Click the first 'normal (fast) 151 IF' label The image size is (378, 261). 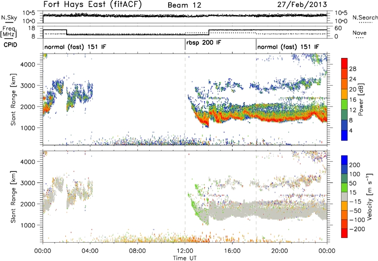(x=75, y=47)
